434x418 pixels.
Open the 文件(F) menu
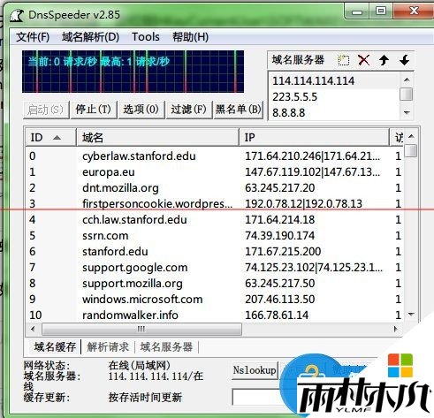33,37
